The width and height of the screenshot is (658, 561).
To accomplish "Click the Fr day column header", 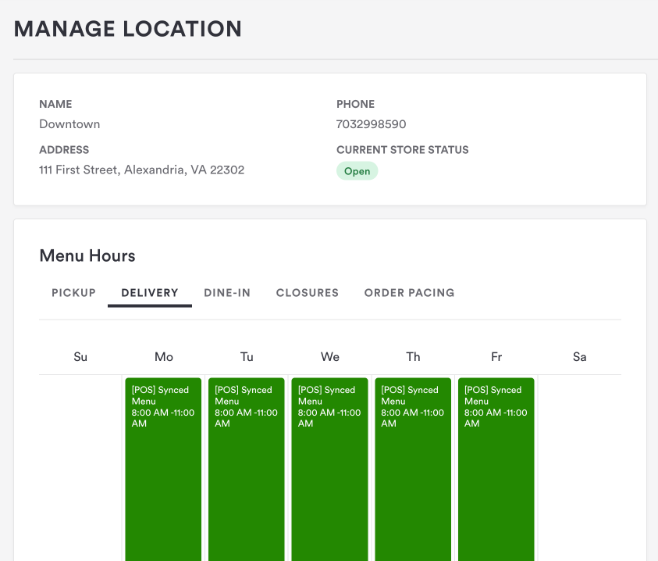I will point(496,357).
